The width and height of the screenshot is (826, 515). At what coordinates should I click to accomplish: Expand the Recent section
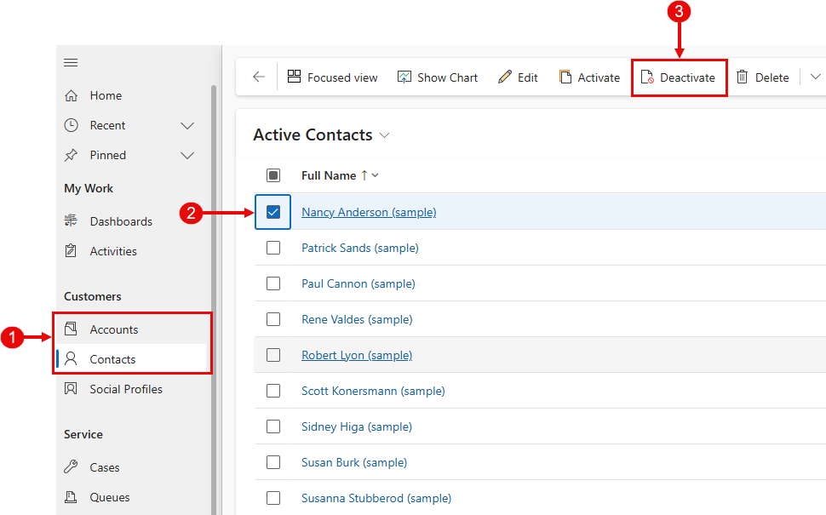(x=186, y=125)
